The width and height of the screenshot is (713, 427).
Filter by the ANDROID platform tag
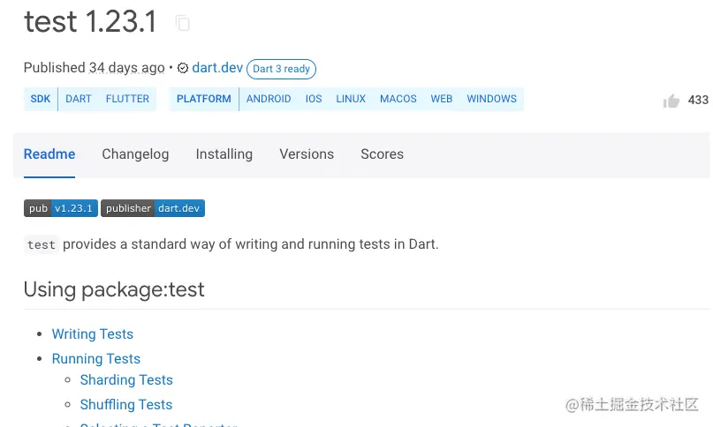click(269, 99)
